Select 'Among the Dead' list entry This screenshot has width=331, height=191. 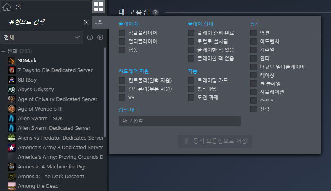coord(38,186)
